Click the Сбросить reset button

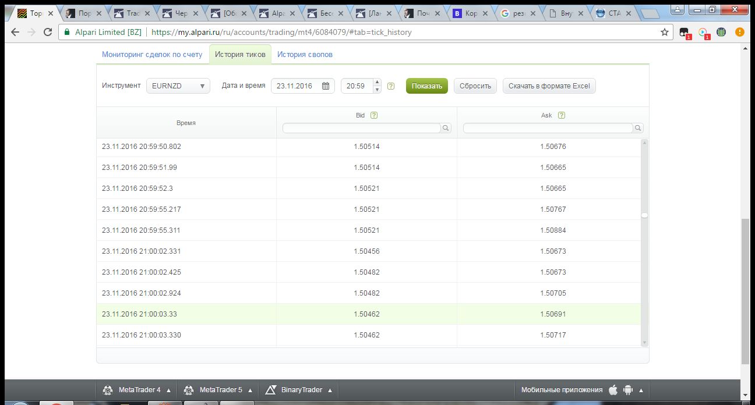point(475,86)
